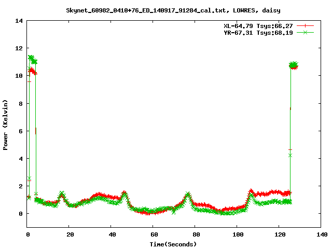Click the 4 tick label on y-axis
This screenshot has height=249, width=332.
click(x=21, y=158)
